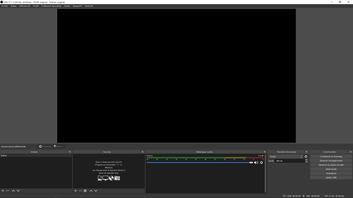The image size is (353, 198).
Task: Open scene transition properties gear
Action: 306,156
